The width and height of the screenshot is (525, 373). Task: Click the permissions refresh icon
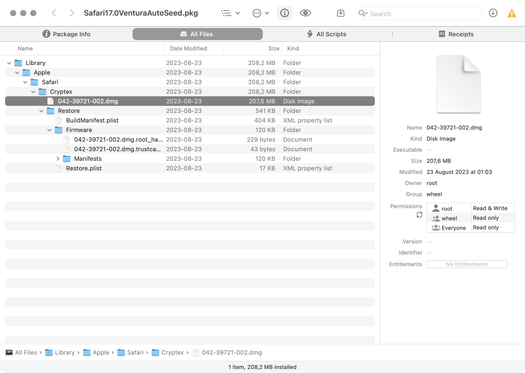tap(419, 215)
